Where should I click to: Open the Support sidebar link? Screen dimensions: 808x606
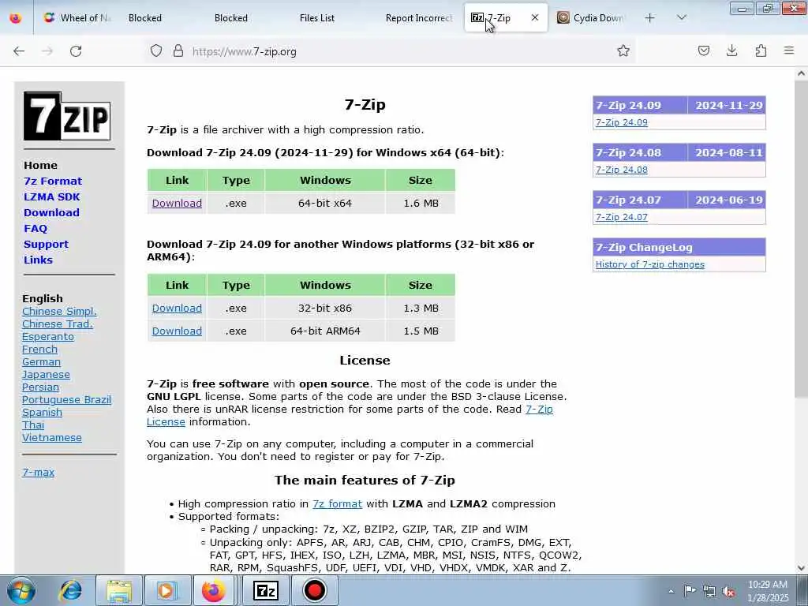(x=46, y=245)
